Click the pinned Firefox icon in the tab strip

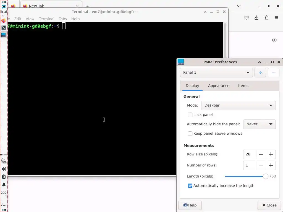13,6
